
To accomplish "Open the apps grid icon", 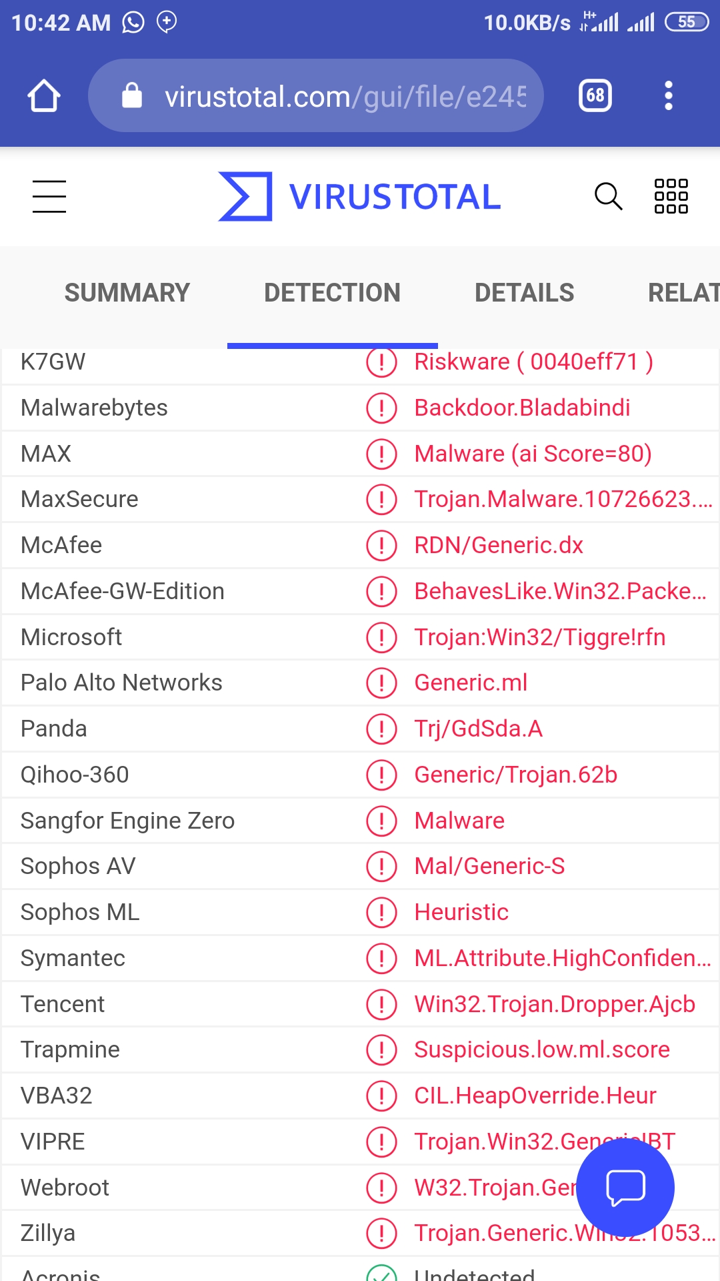I will coord(671,197).
